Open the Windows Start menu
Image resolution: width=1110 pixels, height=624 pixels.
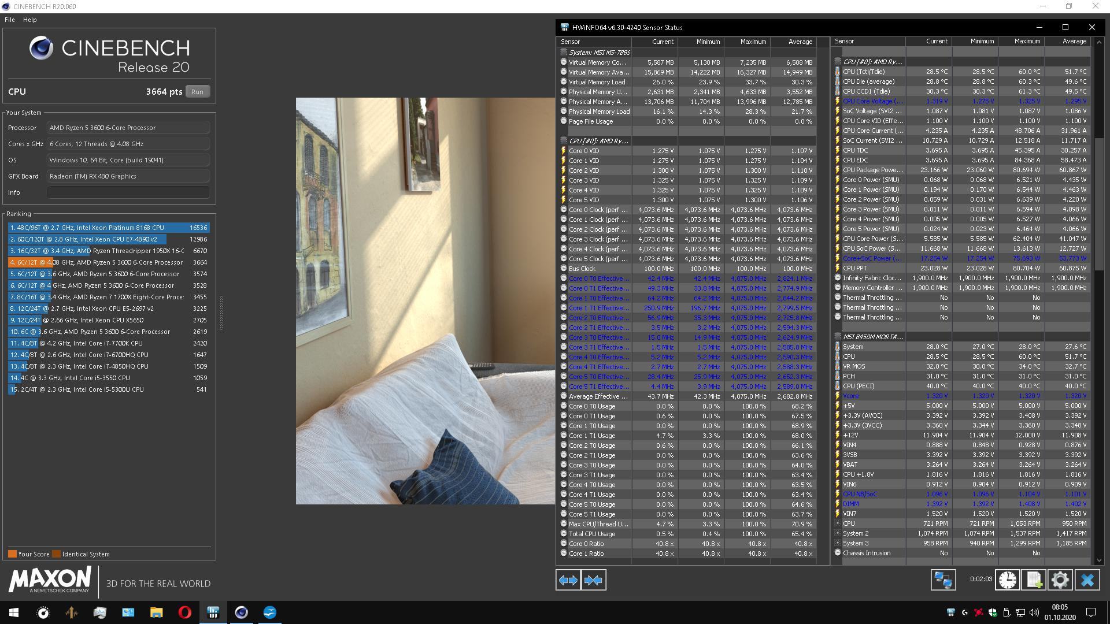14,612
